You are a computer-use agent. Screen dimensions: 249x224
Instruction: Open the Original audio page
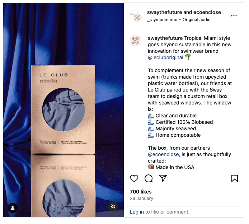196,20
